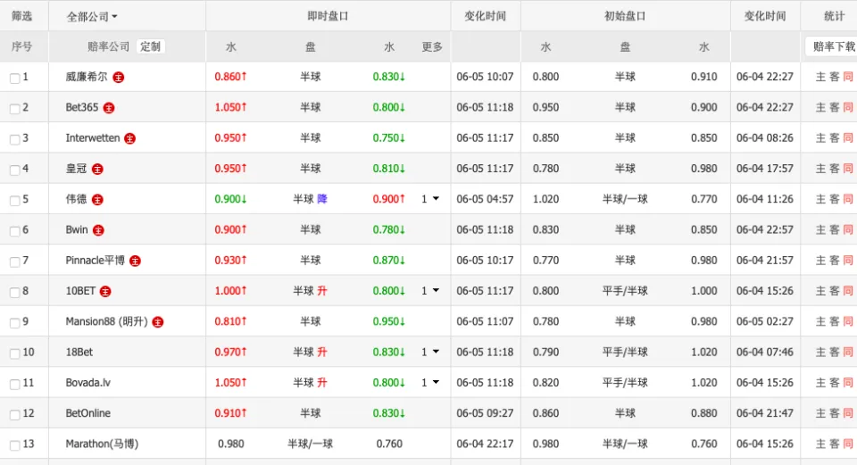Expand more odds dropdown in 伟德 row

pos(430,199)
